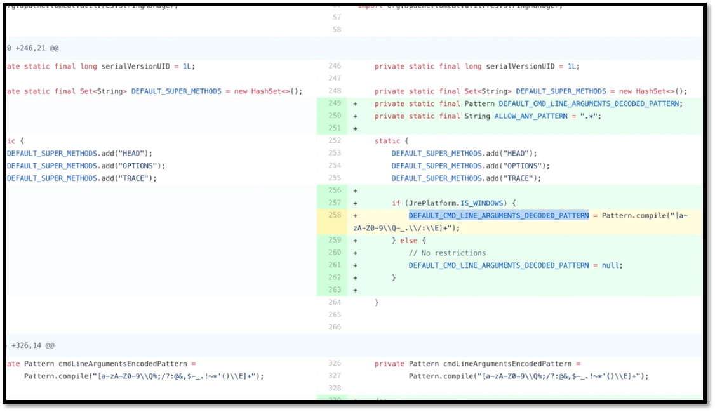Click line number 326 in gutter
The height and width of the screenshot is (412, 715).
click(335, 364)
